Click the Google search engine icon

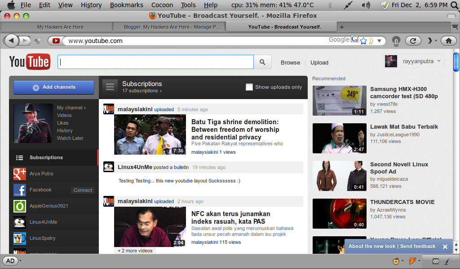pos(354,39)
